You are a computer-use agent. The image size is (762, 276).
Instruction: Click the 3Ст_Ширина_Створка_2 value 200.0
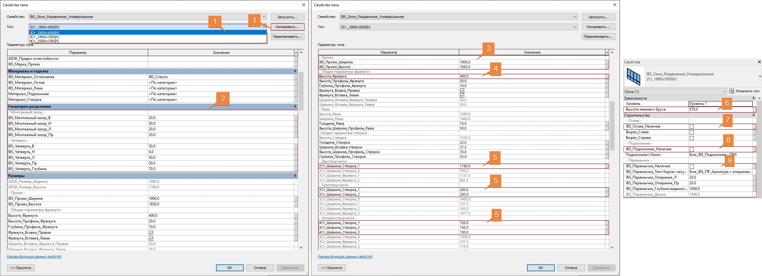[532, 194]
